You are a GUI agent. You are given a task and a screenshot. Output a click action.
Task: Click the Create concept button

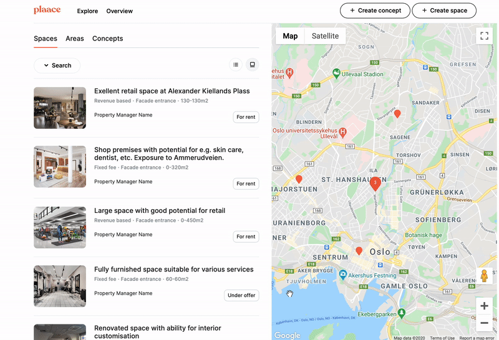point(375,11)
